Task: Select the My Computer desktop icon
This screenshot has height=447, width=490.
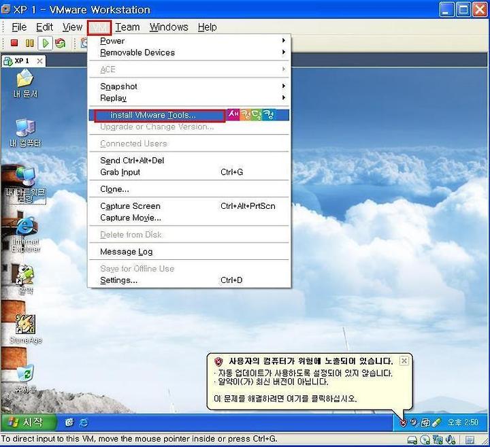Action: (x=25, y=133)
